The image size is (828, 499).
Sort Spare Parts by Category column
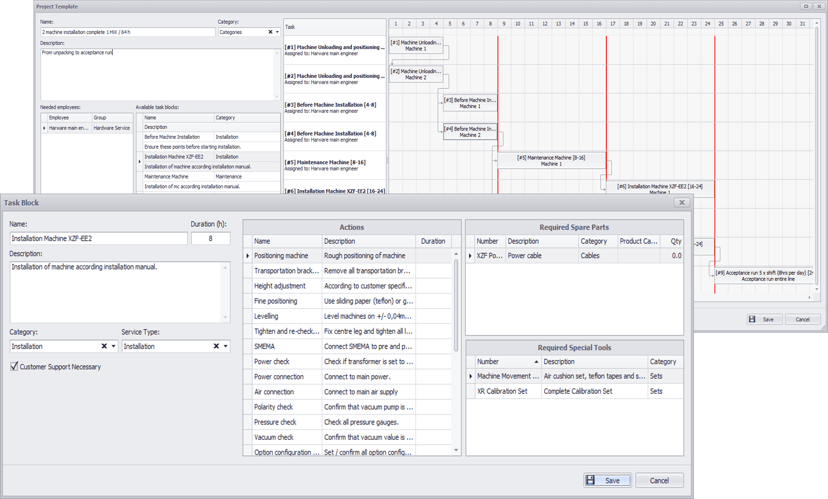click(x=598, y=241)
